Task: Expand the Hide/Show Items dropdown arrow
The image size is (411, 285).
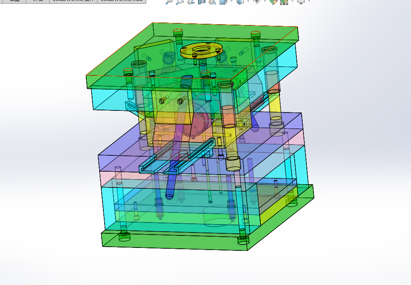Action: [x=265, y=1]
